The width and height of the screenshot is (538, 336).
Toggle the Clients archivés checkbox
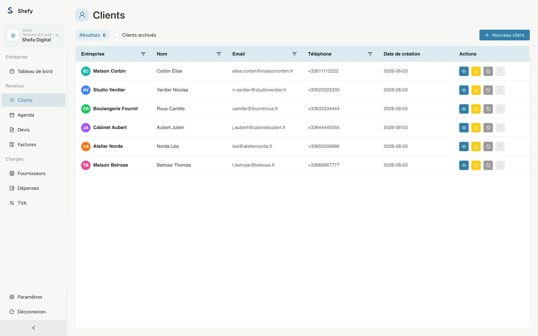[x=117, y=35]
